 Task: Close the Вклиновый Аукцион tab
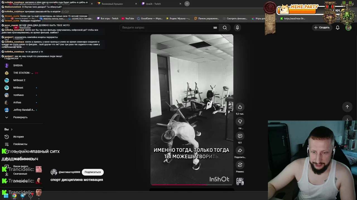click(x=136, y=4)
